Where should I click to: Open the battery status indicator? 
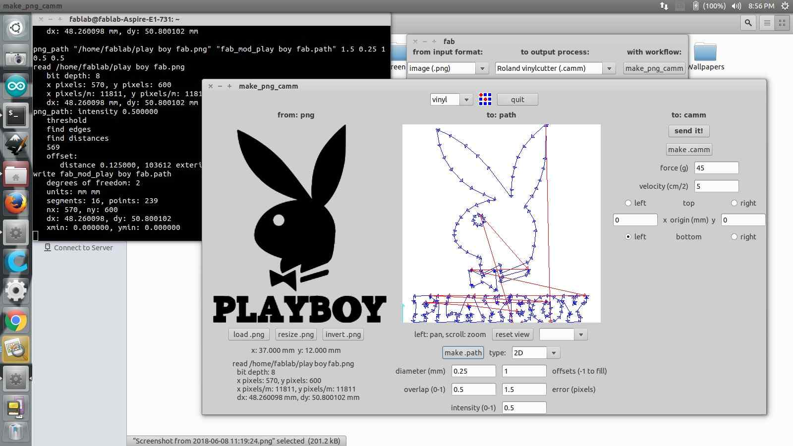coord(709,6)
